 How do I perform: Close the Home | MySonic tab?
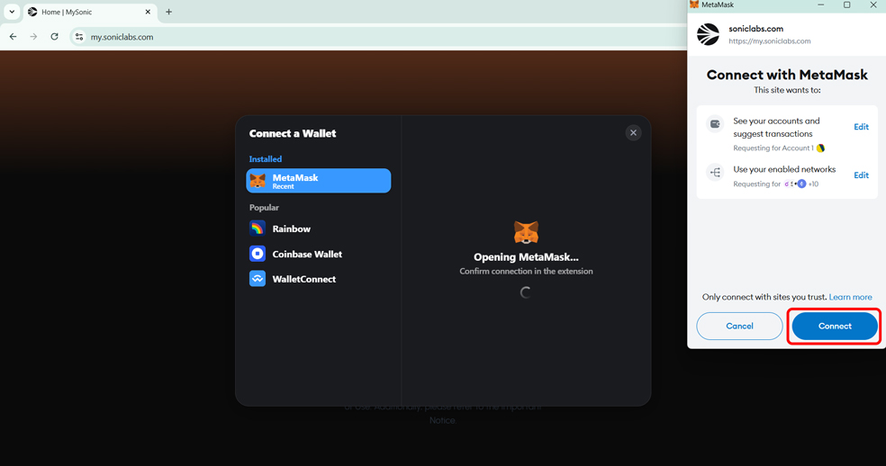148,12
